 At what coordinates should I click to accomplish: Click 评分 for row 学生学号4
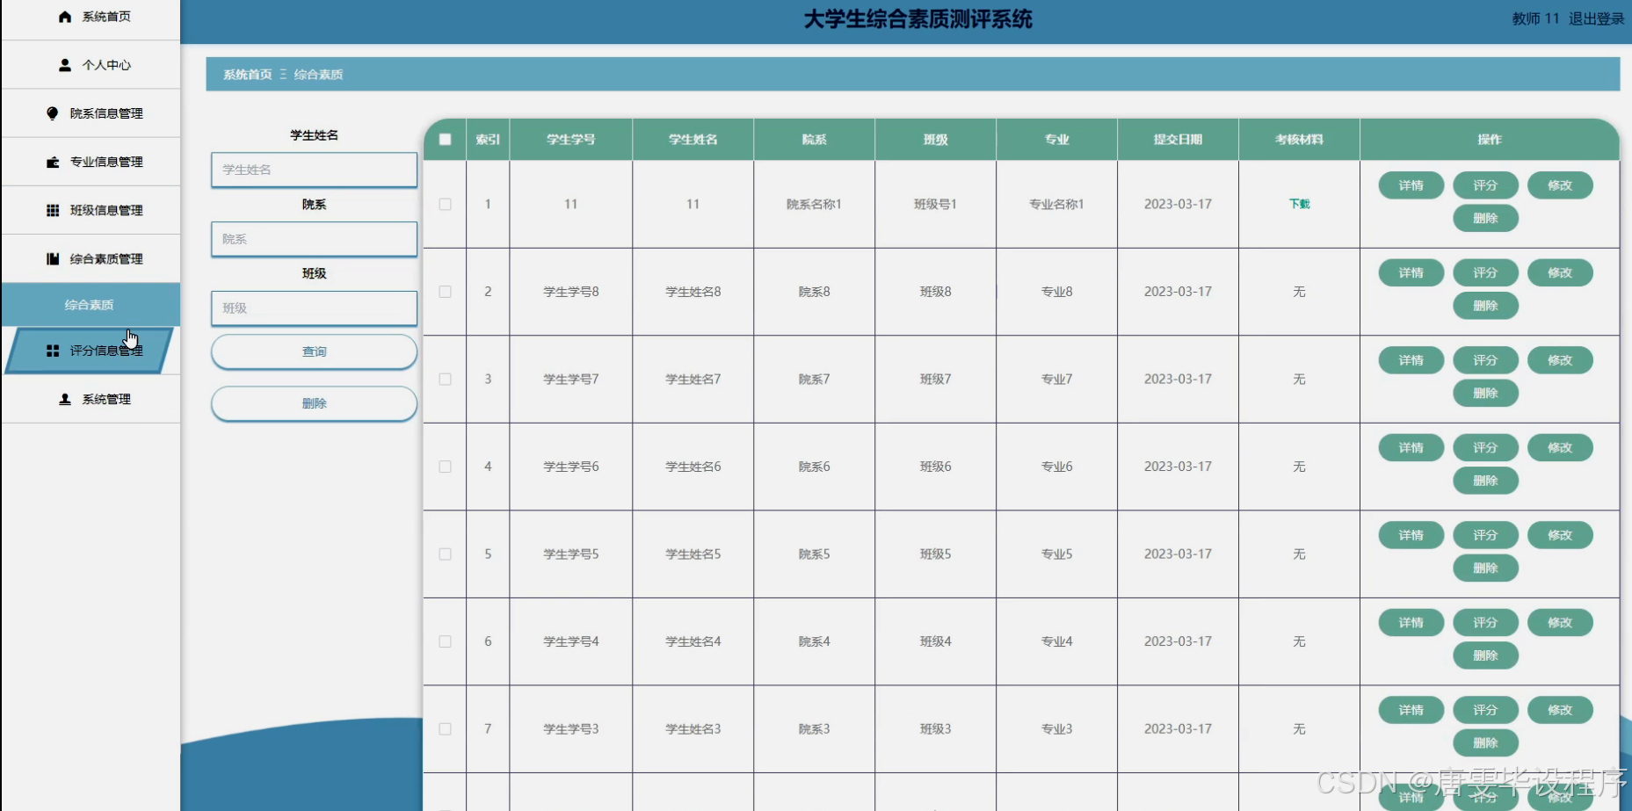pos(1485,622)
